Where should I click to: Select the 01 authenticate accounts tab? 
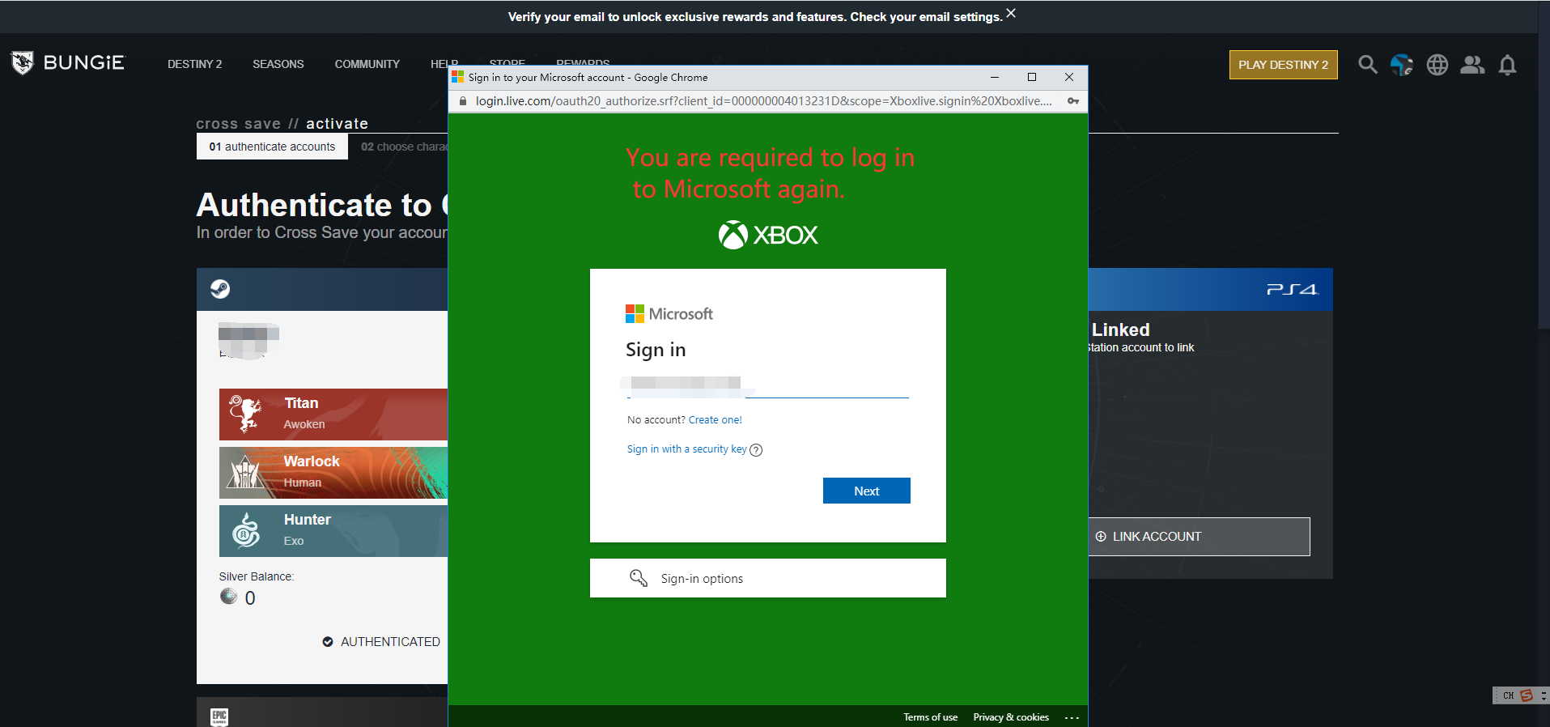click(272, 147)
